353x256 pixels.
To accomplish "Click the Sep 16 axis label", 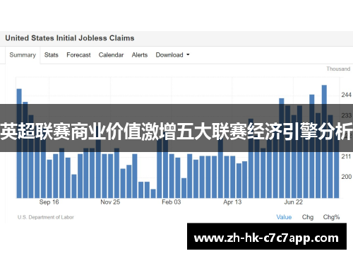I will 49,202.
